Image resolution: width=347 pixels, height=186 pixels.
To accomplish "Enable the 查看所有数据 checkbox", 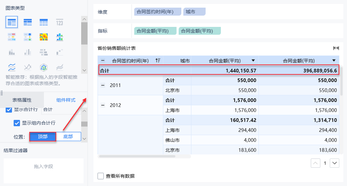I will (x=100, y=176).
